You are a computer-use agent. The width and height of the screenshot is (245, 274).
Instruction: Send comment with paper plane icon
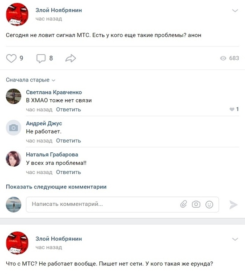[x=233, y=204]
